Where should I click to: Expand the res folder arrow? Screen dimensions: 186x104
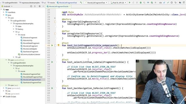[4, 91]
